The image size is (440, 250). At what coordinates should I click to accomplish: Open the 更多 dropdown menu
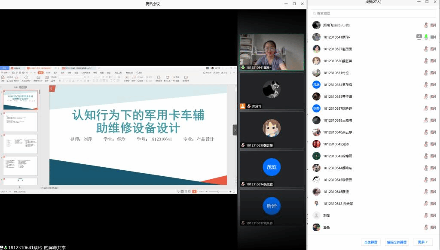[x=422, y=242]
